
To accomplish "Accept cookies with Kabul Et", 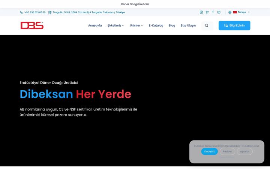I will [x=209, y=151].
